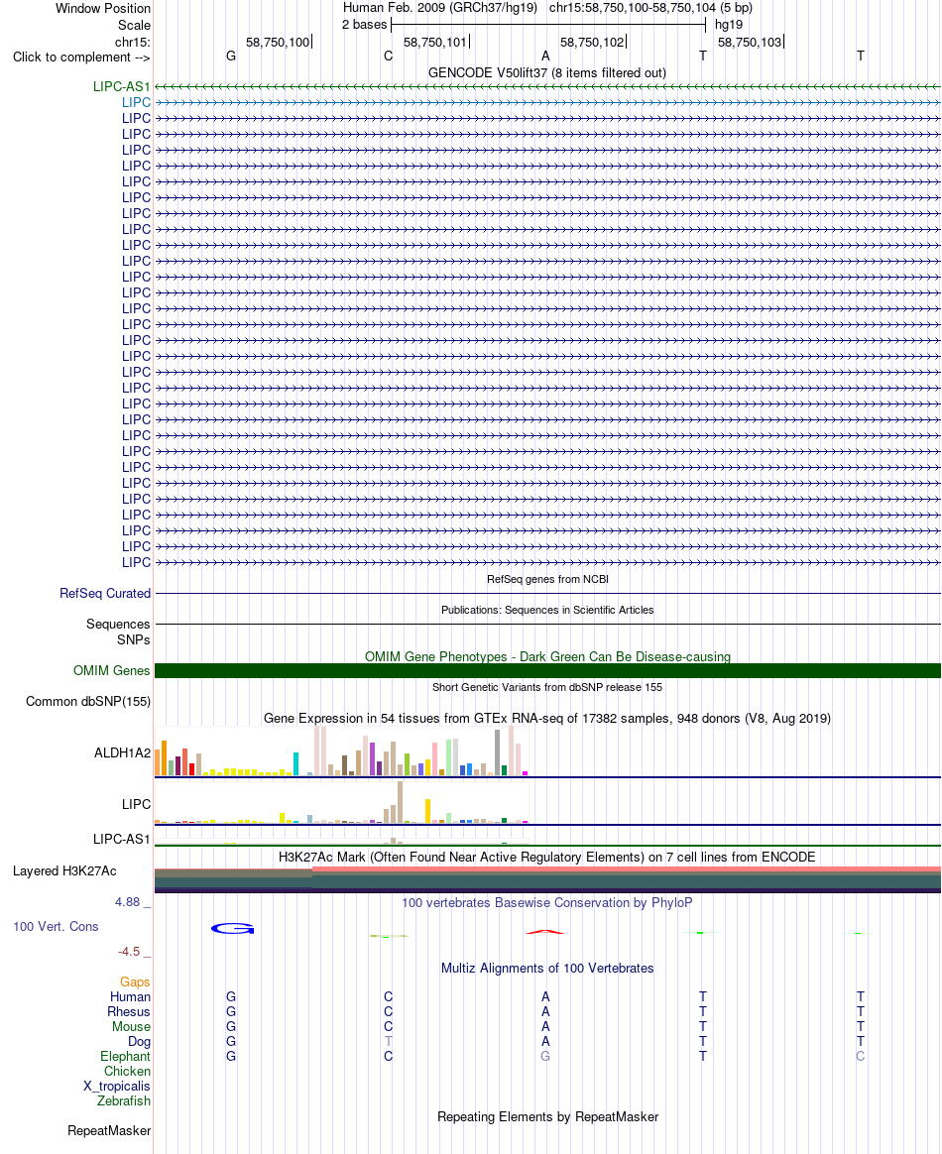
Task: Click base letter A in the sequence ruler
Action: (545, 56)
